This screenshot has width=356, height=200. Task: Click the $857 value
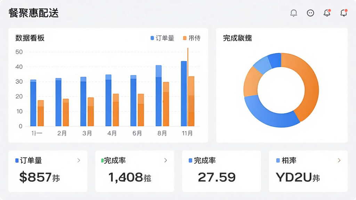click(x=35, y=177)
